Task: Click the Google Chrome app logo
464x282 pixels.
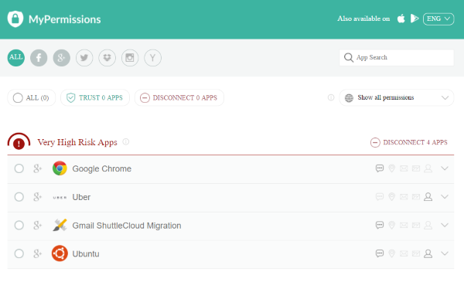Action: click(x=60, y=168)
